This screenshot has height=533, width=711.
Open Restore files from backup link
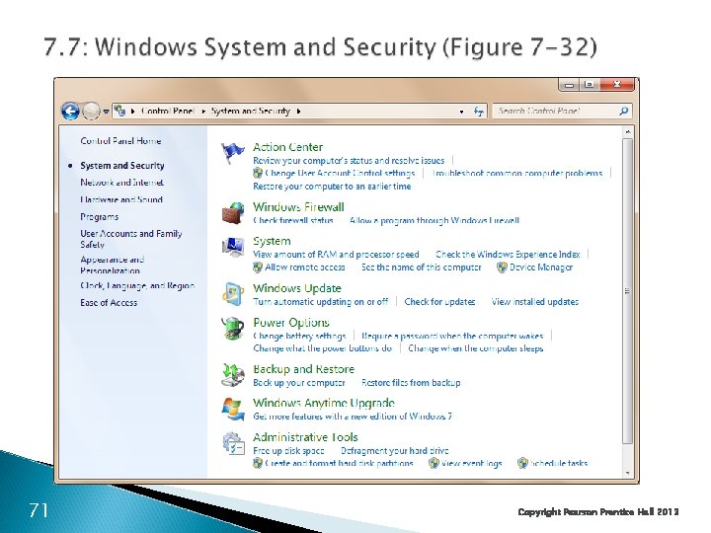(x=411, y=383)
